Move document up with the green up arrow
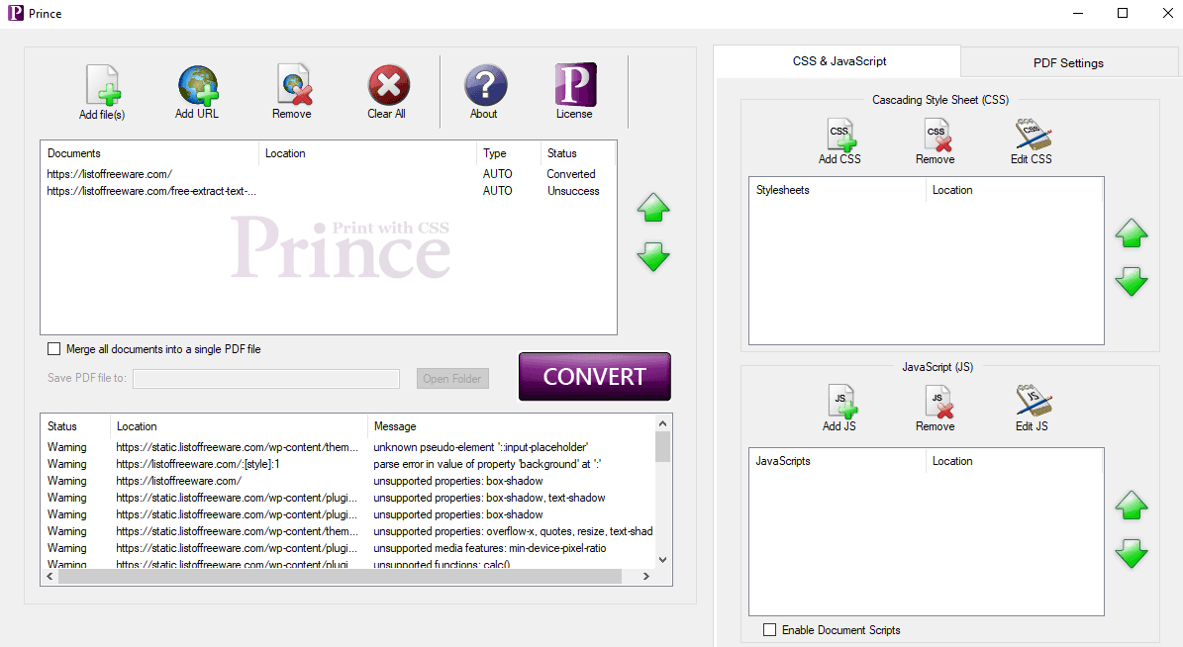 [653, 208]
